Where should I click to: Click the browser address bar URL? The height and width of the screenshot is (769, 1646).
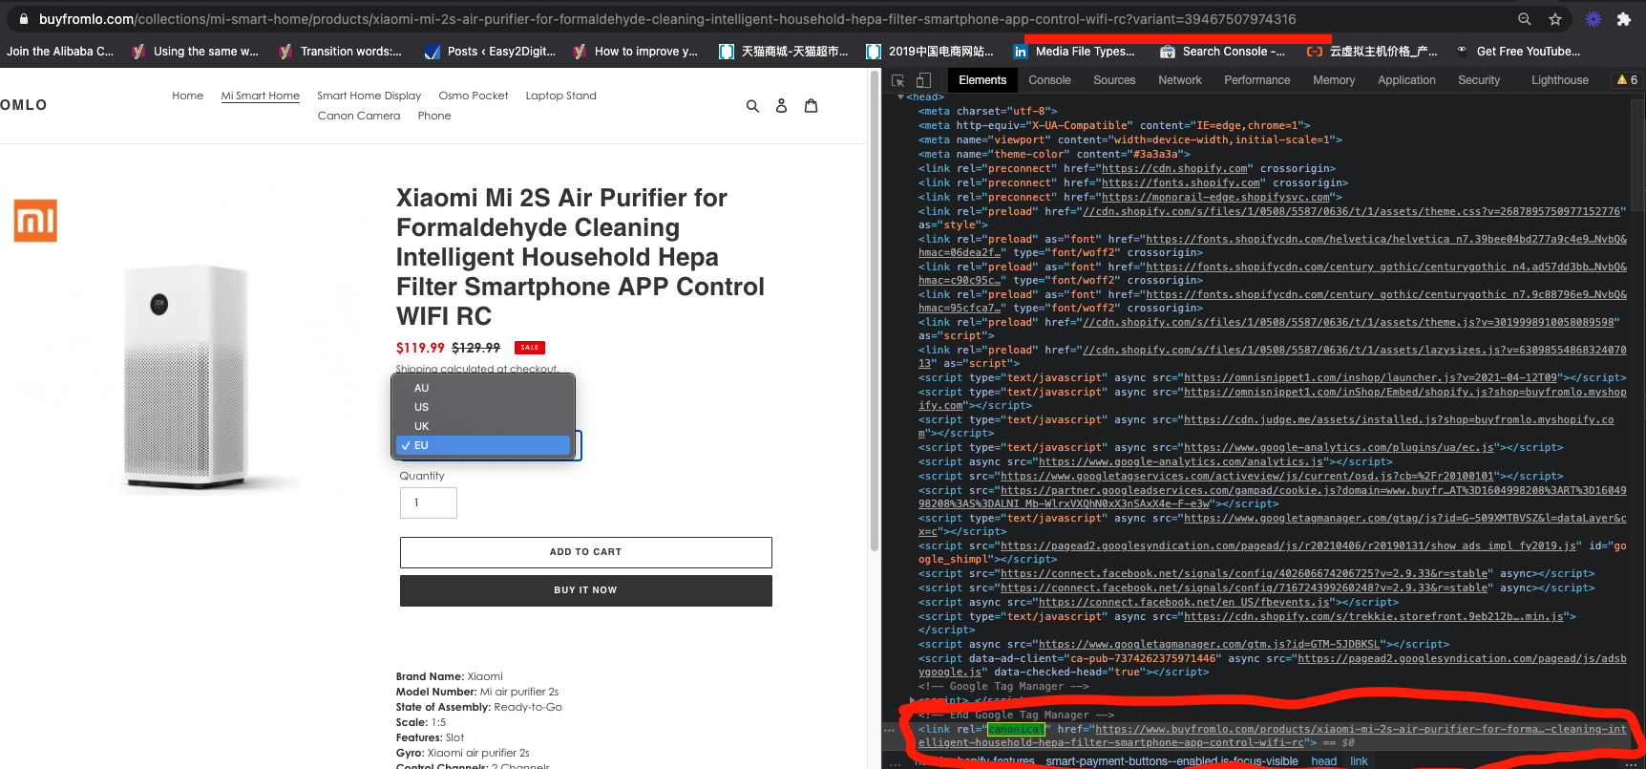(668, 19)
